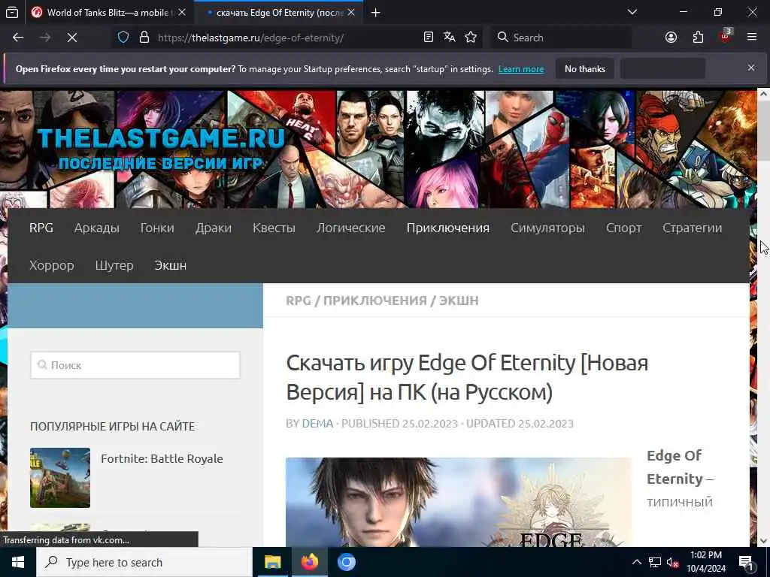The image size is (770, 577).
Task: Translate this page icon
Action: (x=450, y=38)
